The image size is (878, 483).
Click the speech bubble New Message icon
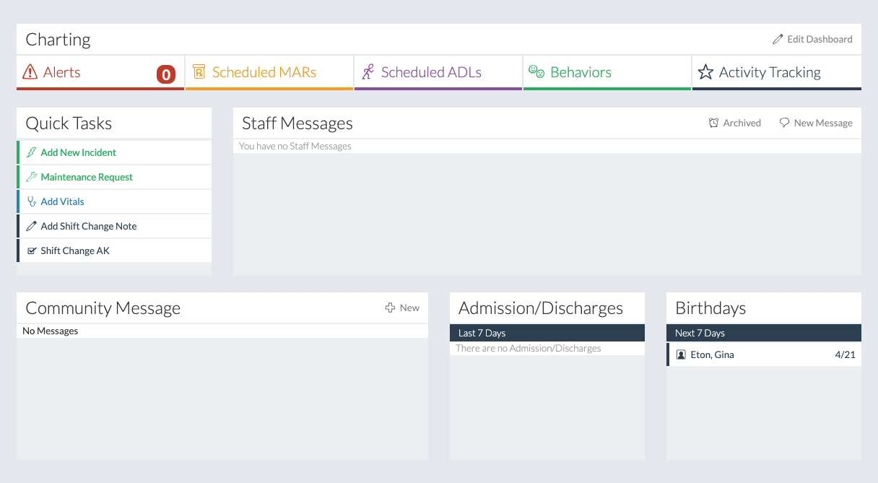tap(784, 123)
